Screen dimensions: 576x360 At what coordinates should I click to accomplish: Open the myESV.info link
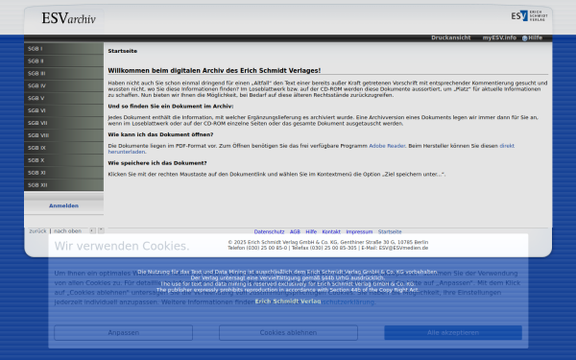click(499, 37)
